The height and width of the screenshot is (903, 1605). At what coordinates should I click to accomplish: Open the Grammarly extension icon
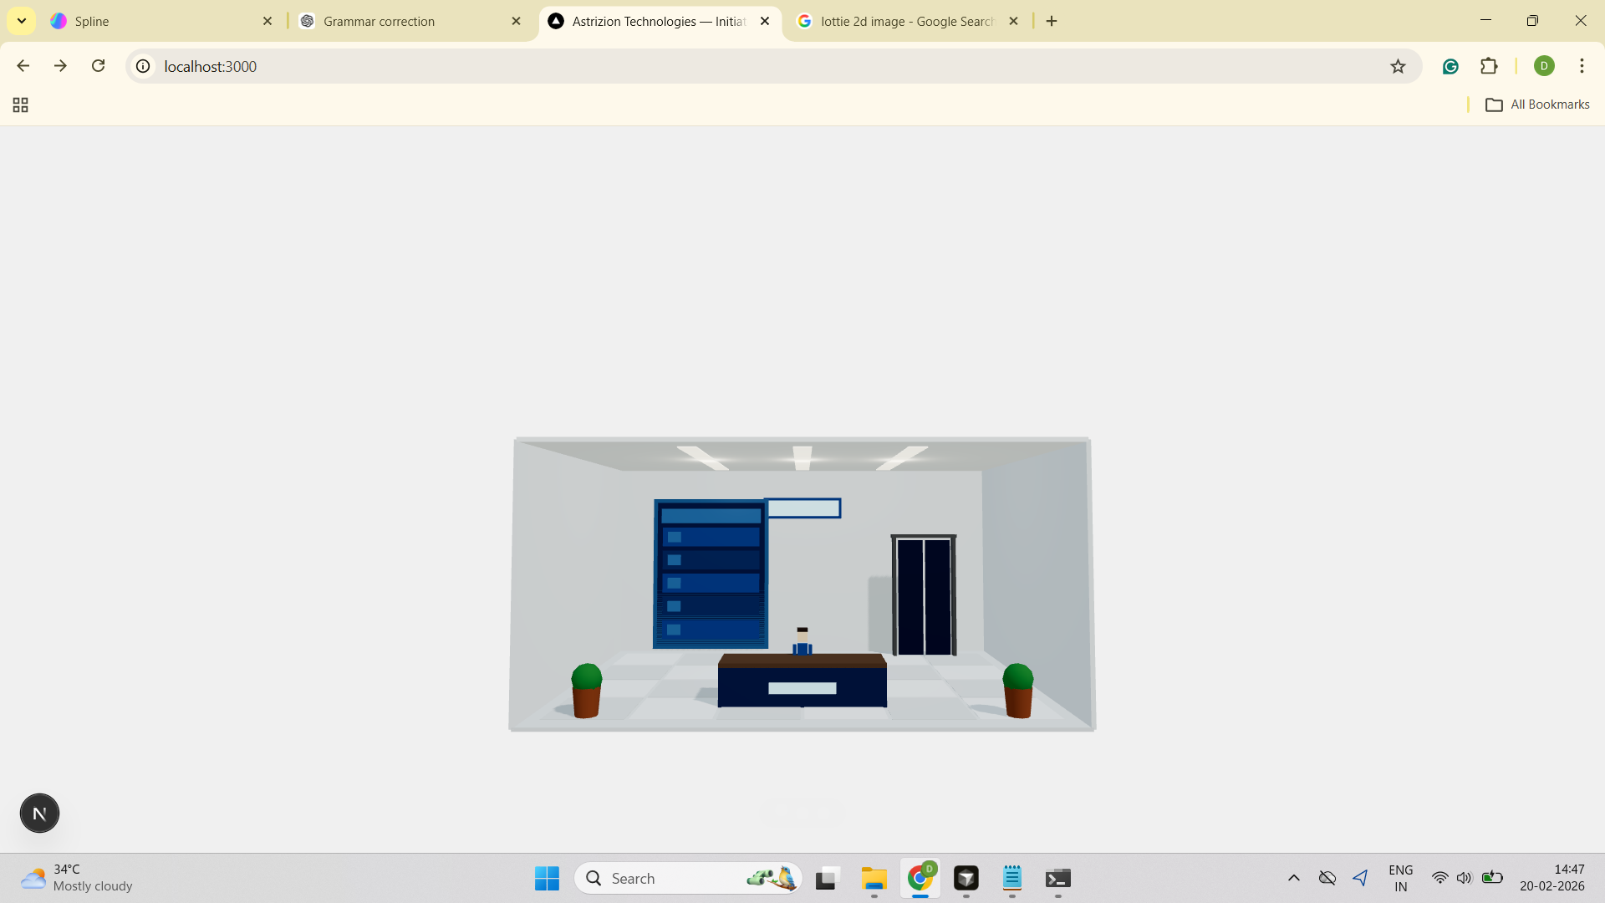[x=1450, y=66]
